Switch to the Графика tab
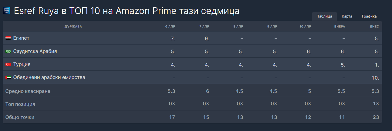 point(369,16)
